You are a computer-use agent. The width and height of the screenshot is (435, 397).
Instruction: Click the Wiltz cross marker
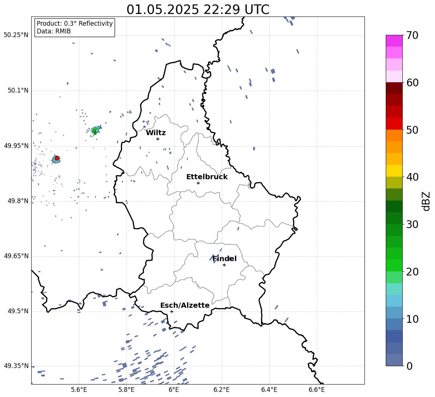[x=158, y=139]
